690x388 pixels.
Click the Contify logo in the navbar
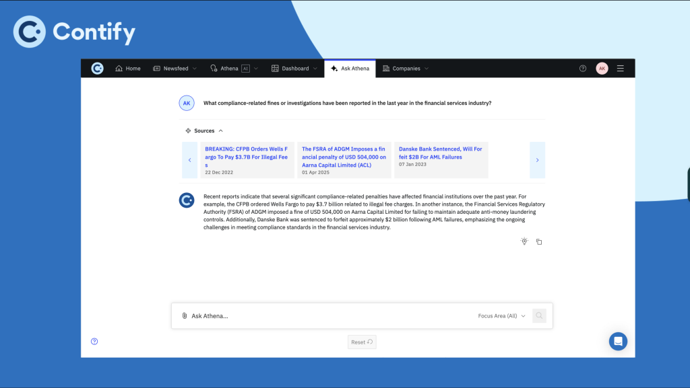coord(98,69)
